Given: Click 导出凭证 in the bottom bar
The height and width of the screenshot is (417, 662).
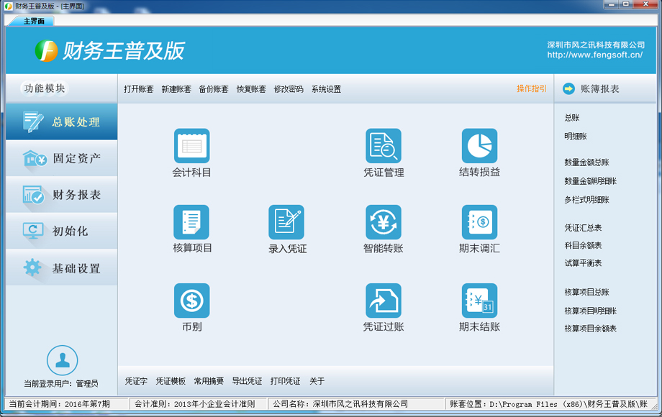Looking at the screenshot, I should click(247, 381).
